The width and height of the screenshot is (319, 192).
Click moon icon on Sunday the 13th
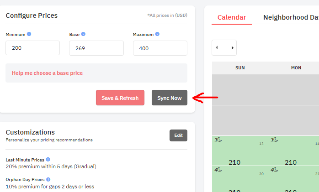[219, 140]
